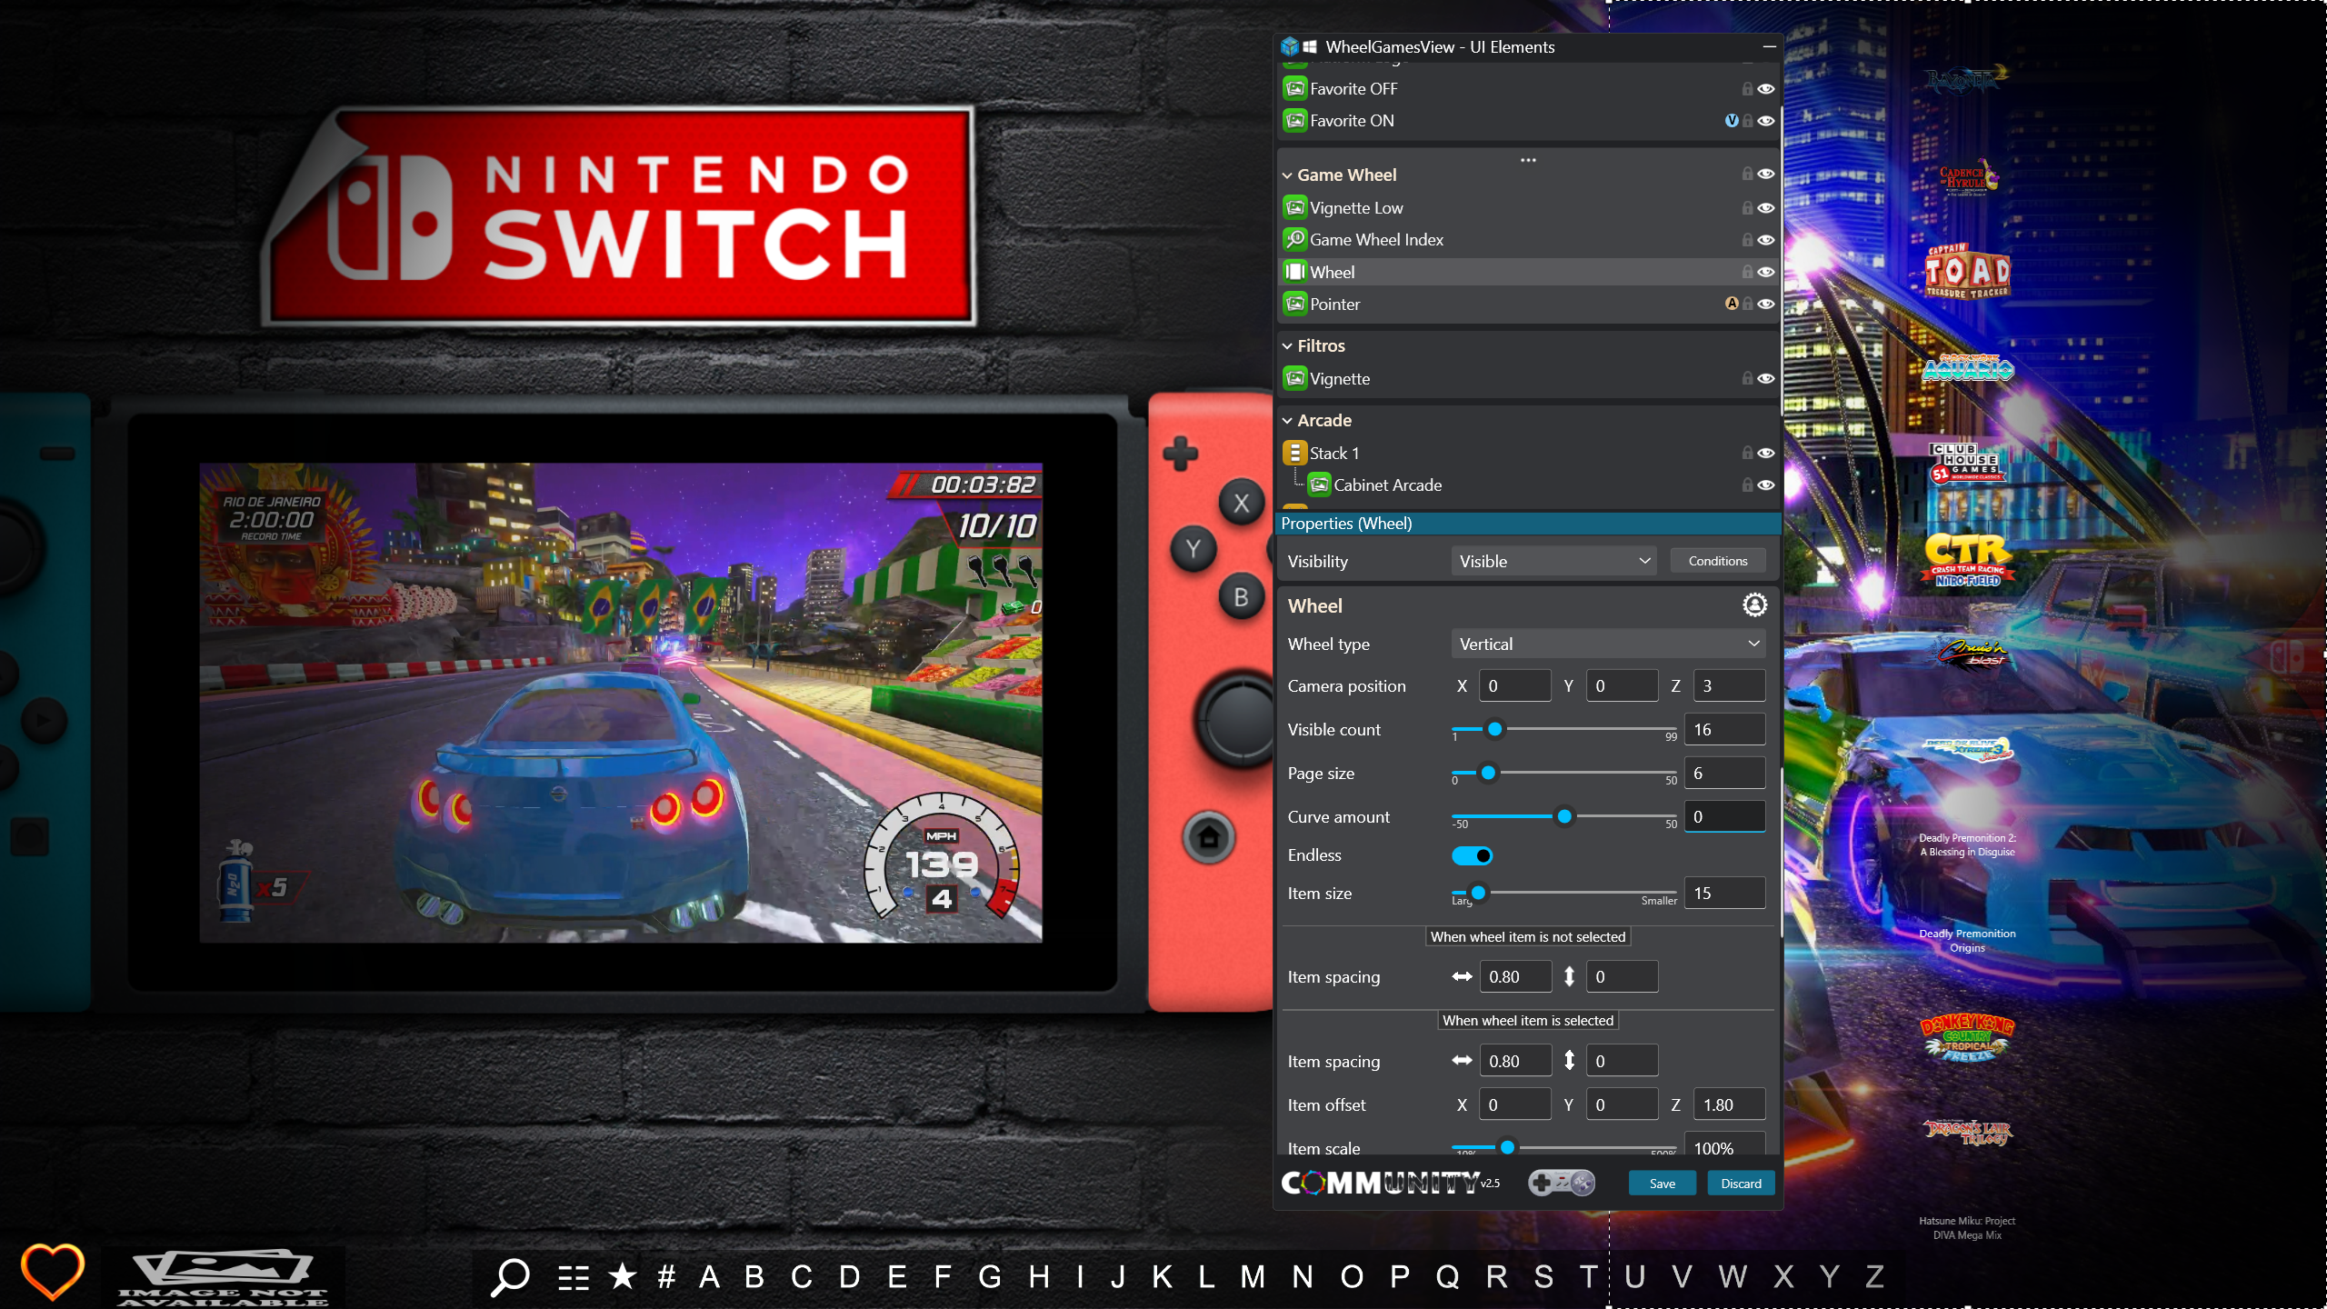Image resolution: width=2327 pixels, height=1309 pixels.
Task: Collapse the Arcade group
Action: tap(1287, 421)
